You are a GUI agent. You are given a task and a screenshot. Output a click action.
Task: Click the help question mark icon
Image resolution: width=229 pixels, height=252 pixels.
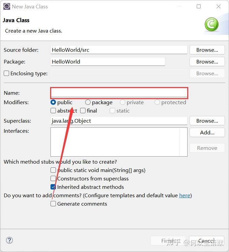[9, 240]
